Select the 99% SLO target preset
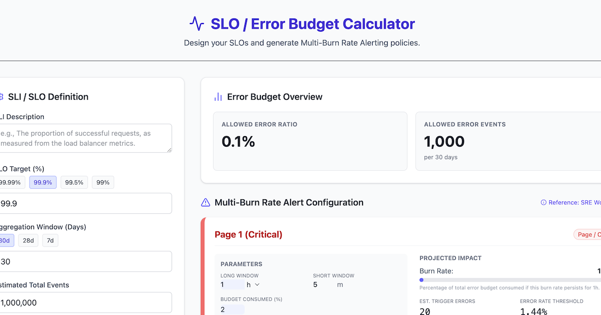 pos(103,182)
